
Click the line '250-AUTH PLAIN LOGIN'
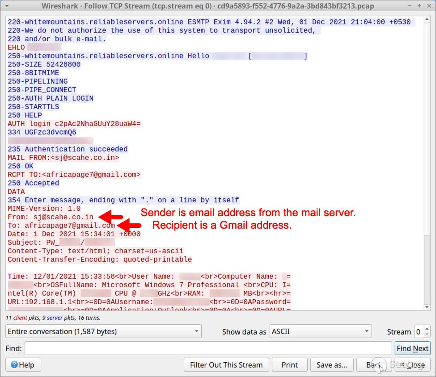pyautogui.click(x=51, y=98)
